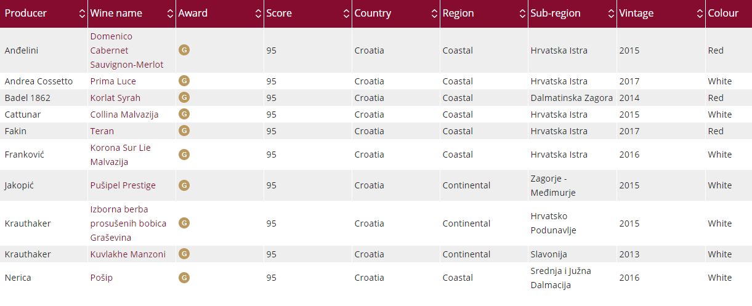Screen dimensions: 752x306
Task: Click the gold medal icon for Jakopić
Action: click(184, 185)
